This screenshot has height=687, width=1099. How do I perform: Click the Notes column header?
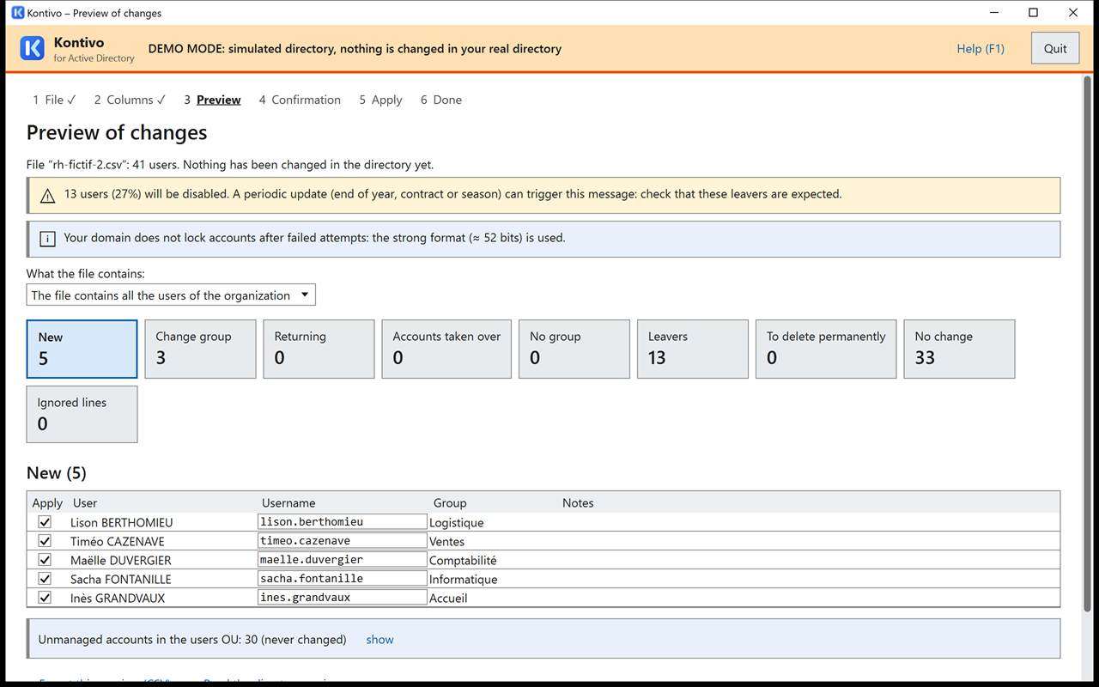tap(578, 502)
